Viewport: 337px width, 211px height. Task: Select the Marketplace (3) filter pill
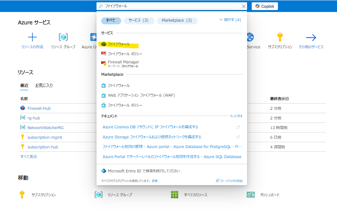point(177,20)
